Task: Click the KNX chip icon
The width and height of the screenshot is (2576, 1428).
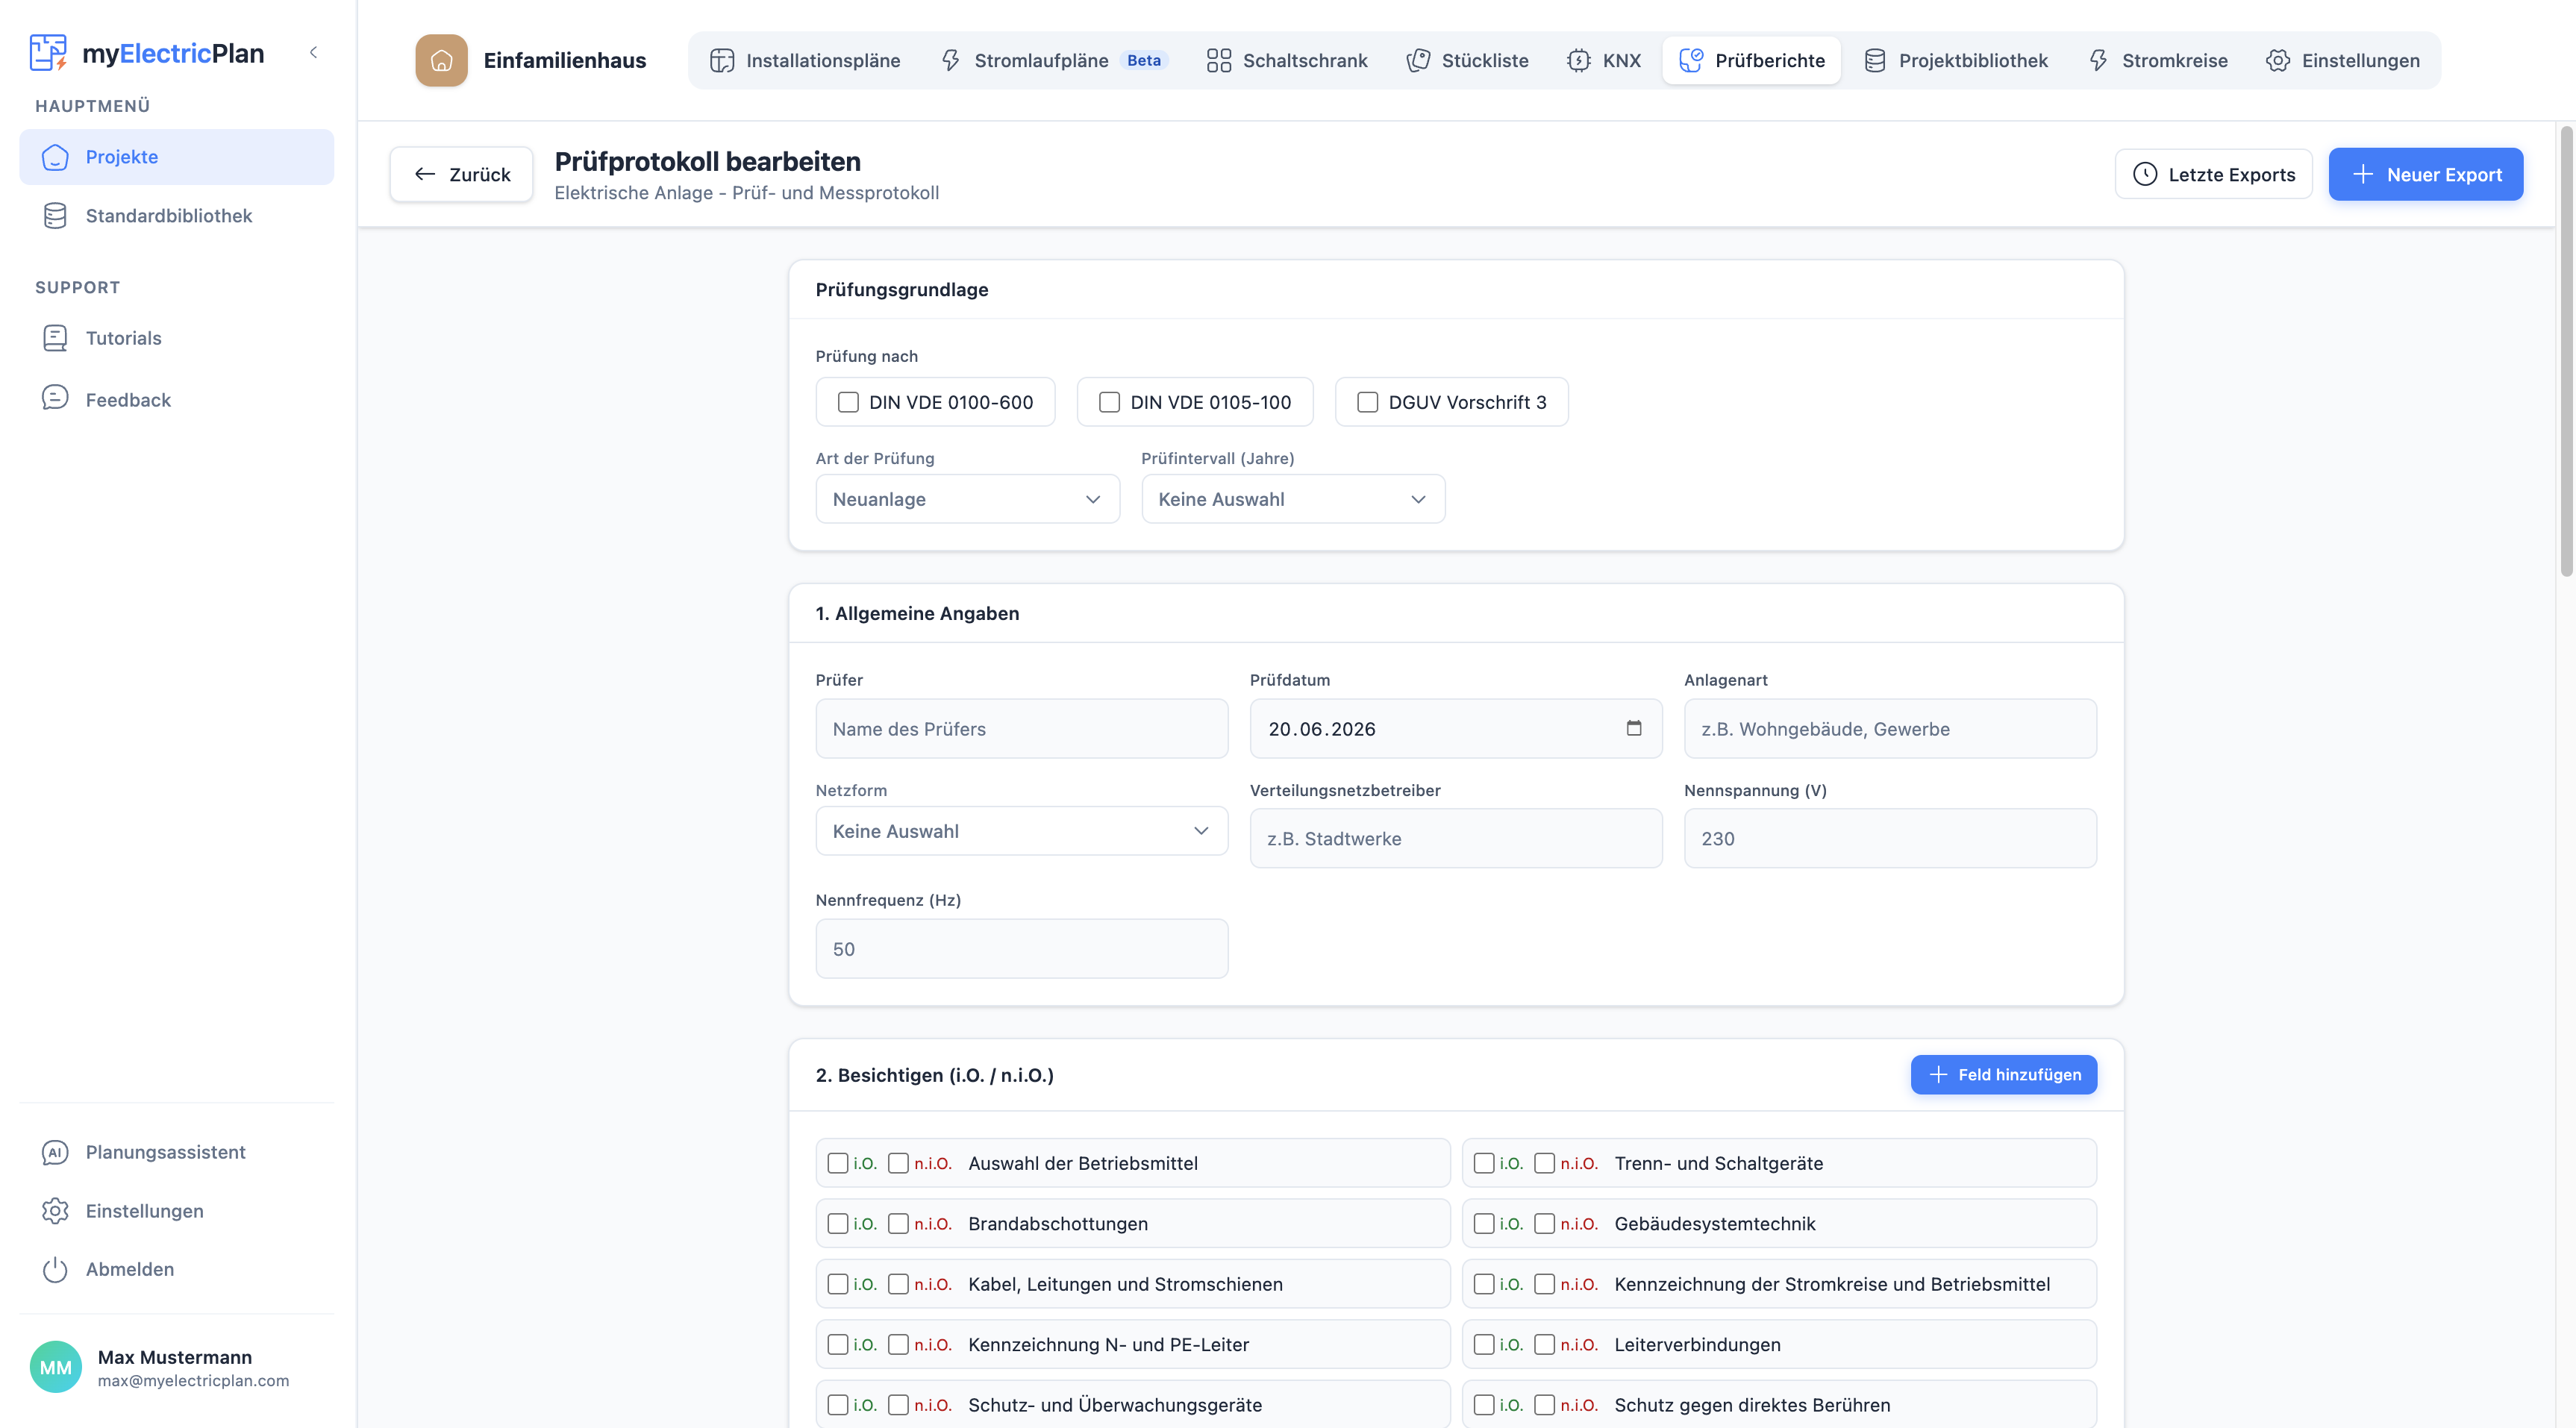Action: [x=1579, y=61]
